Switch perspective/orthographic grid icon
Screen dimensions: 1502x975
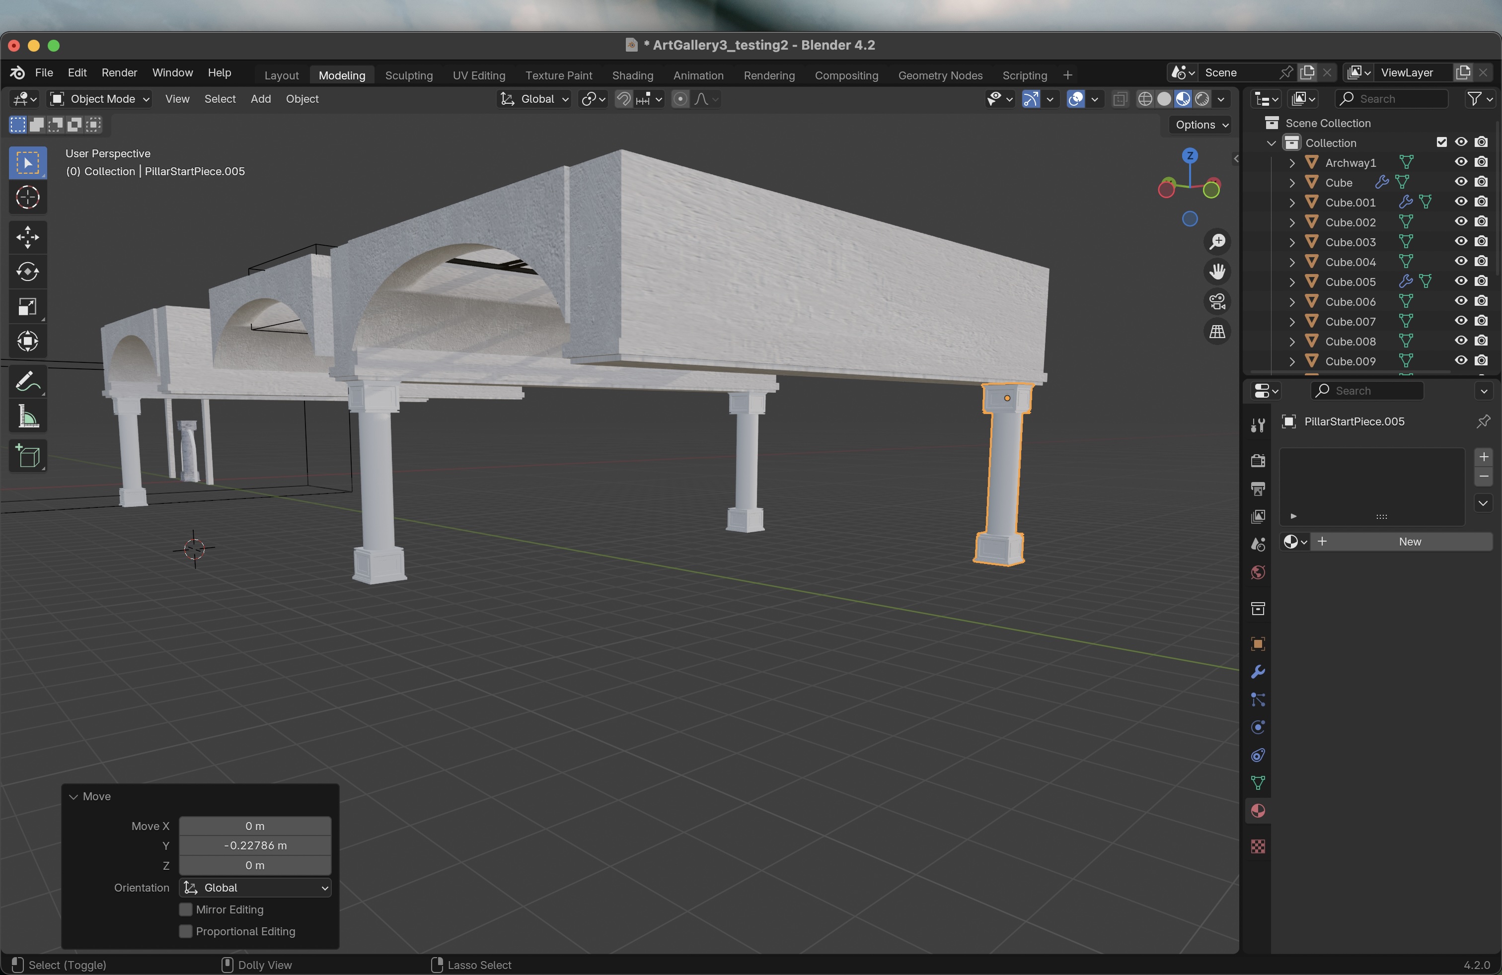pyautogui.click(x=1217, y=332)
